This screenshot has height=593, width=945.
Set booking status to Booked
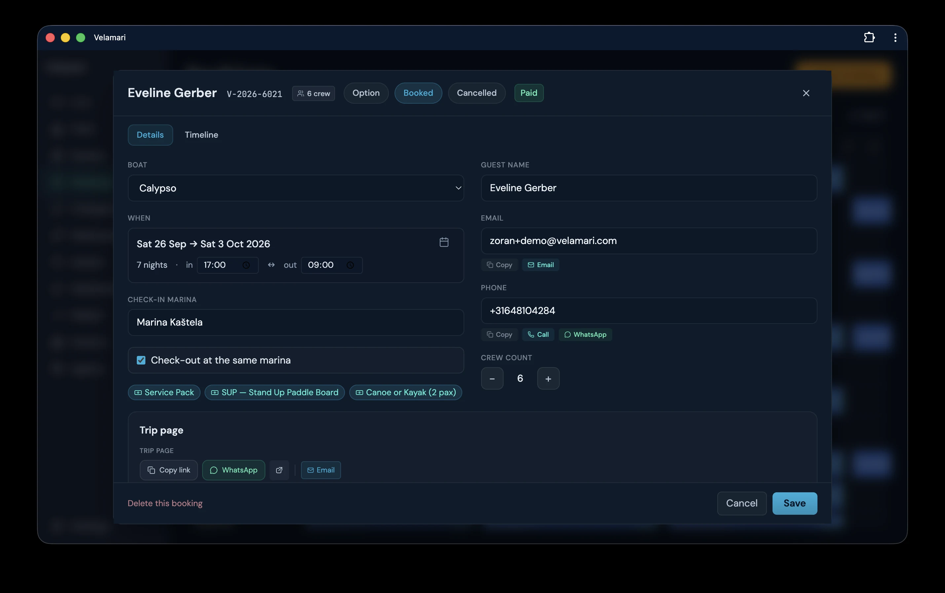pos(418,93)
